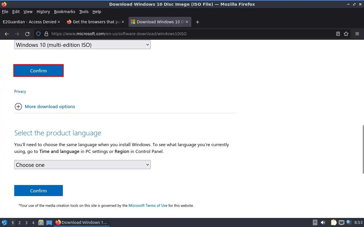
Task: Switch to virtual desktop 4
Action: click(x=33, y=223)
